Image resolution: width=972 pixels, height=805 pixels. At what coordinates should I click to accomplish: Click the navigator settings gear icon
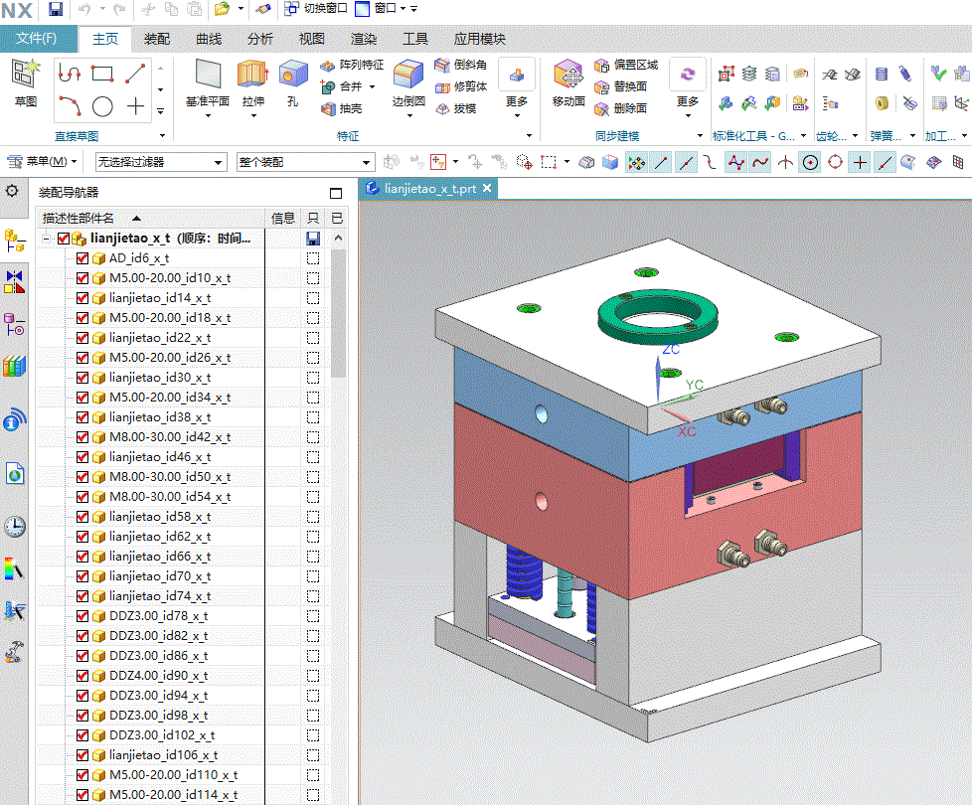[12, 191]
